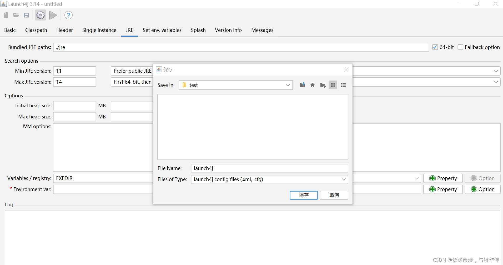Image resolution: width=503 pixels, height=265 pixels.
Task: Open the Messages tab
Action: click(262, 30)
